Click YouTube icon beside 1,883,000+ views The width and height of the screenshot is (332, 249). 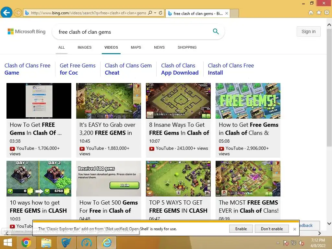click(x=82, y=148)
